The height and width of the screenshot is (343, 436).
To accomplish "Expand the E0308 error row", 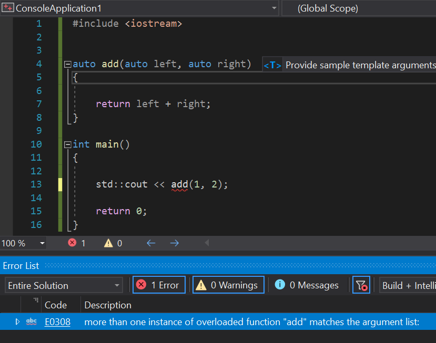I will tap(17, 321).
